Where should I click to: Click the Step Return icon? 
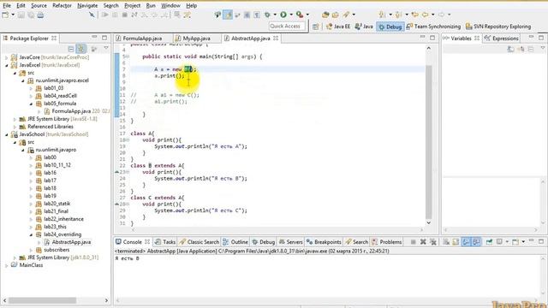pos(164,15)
